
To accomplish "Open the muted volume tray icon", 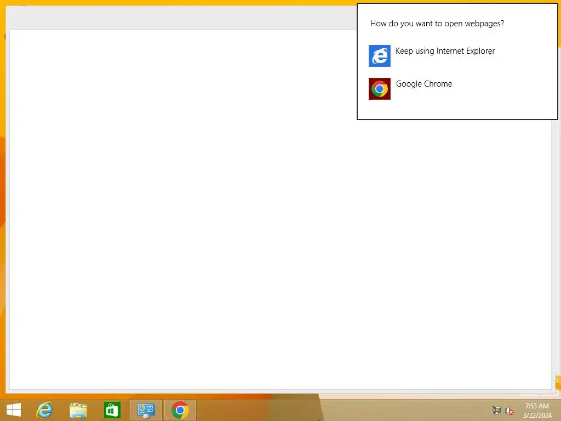I will 510,411.
